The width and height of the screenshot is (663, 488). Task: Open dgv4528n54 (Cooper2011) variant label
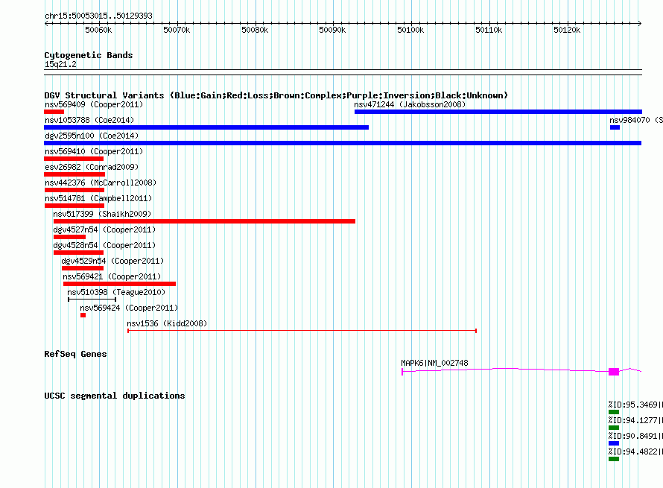(x=104, y=245)
